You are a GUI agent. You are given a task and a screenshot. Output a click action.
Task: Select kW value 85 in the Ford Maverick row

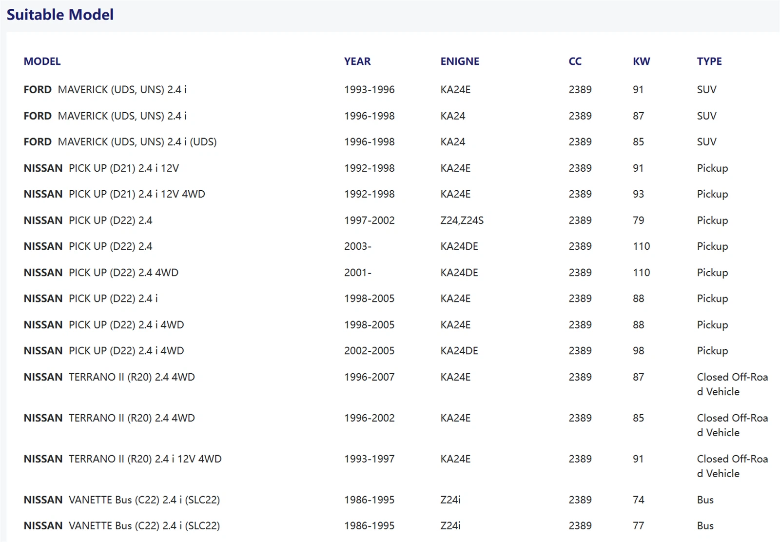(x=639, y=142)
